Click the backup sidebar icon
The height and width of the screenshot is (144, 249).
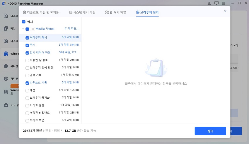(x=6, y=28)
